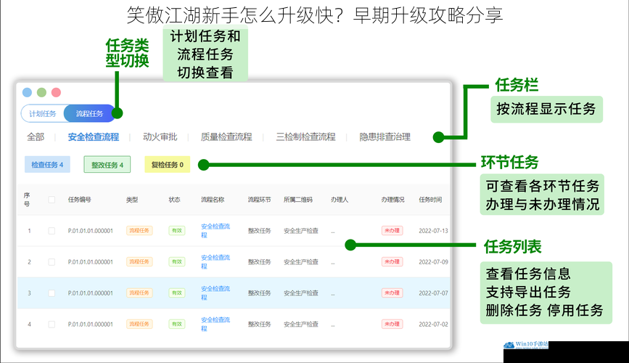Filter by 检查任务 4 stage

coord(47,165)
